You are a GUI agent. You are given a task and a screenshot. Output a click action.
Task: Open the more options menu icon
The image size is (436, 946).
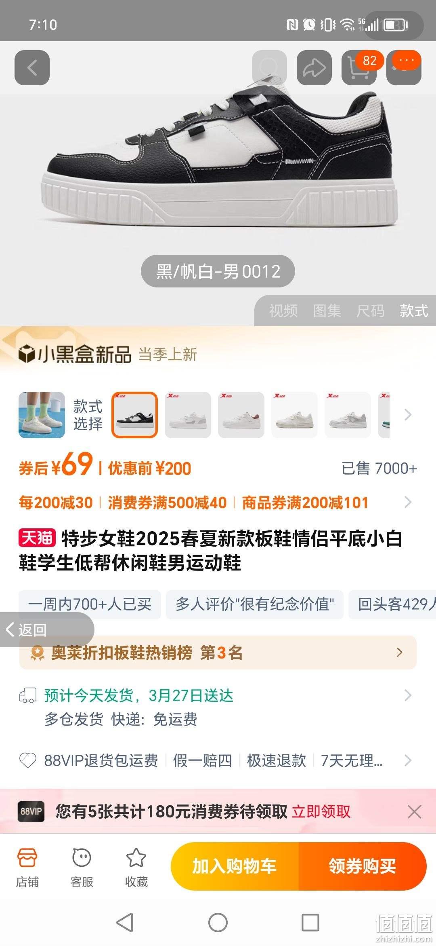[x=404, y=68]
